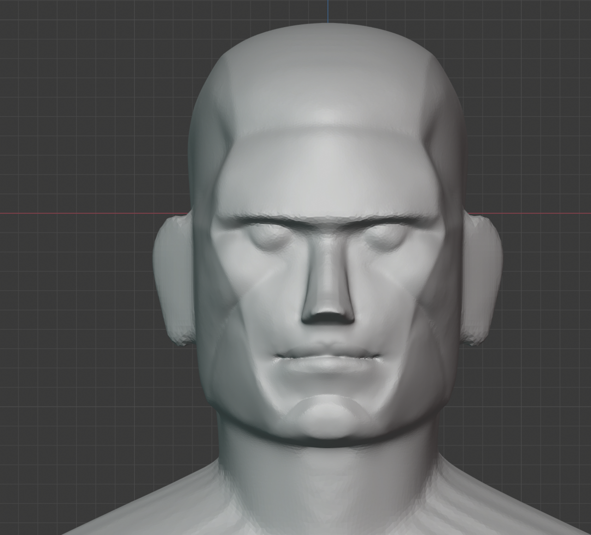Screen dimensions: 591x535
Task: Click the neck of the sculpted model
Action: 329,480
